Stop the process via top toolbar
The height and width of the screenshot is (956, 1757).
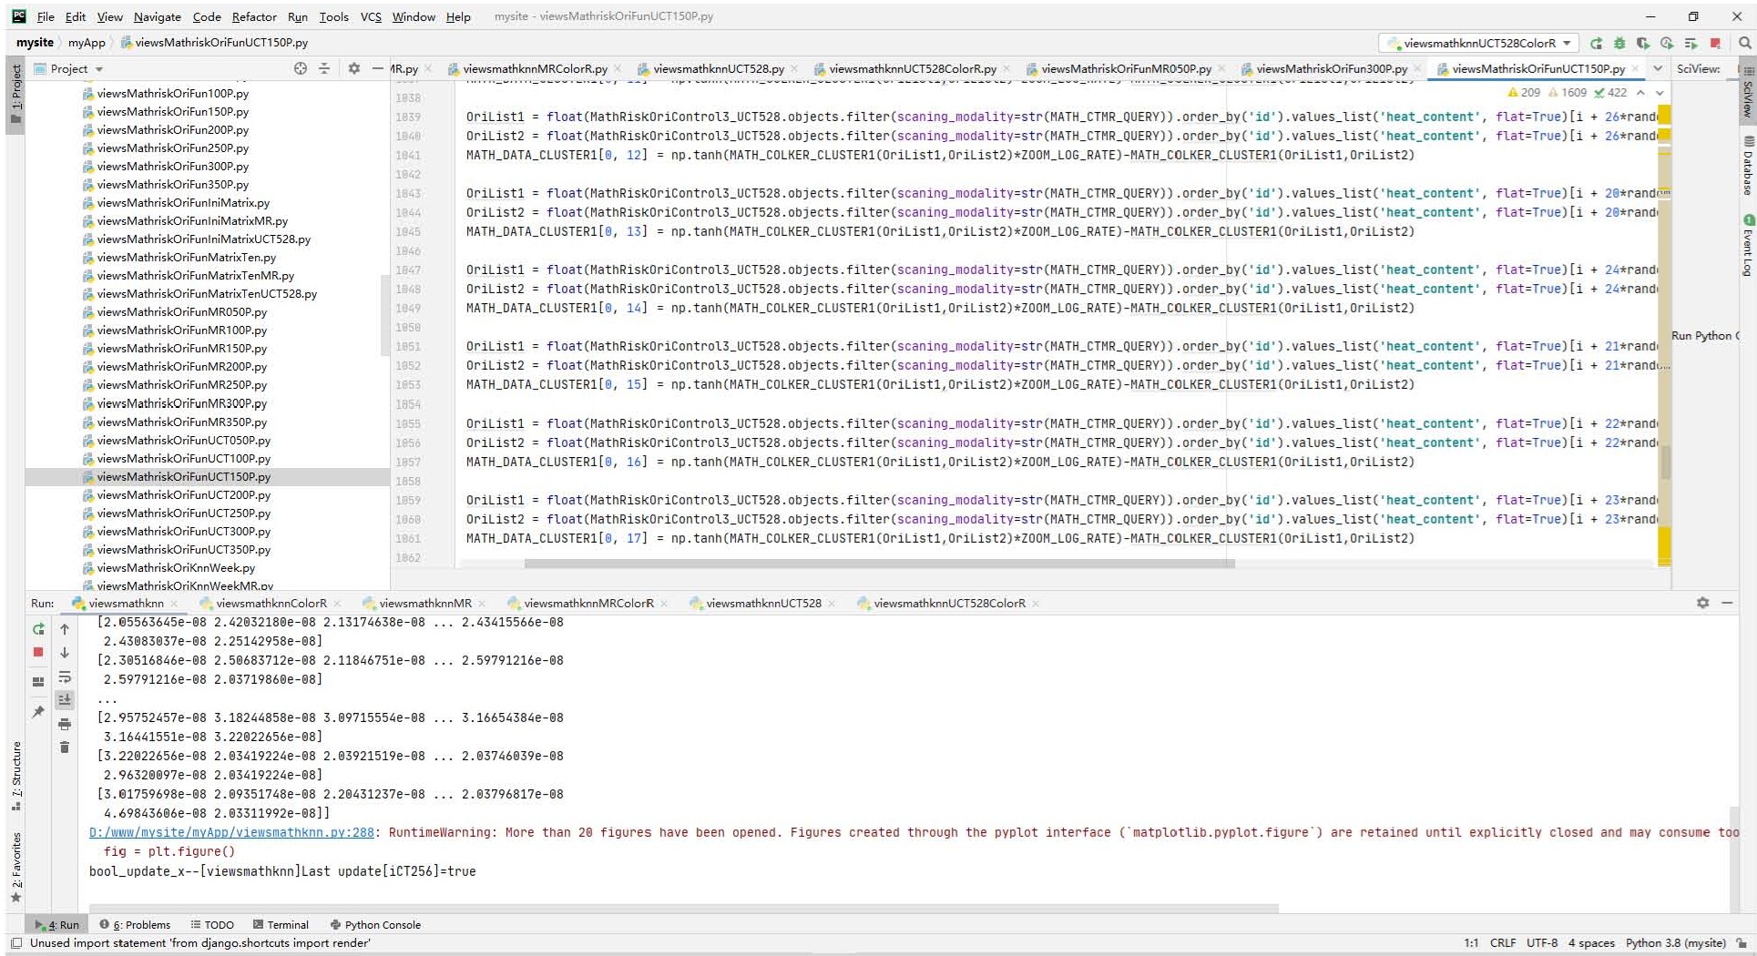tap(1715, 43)
